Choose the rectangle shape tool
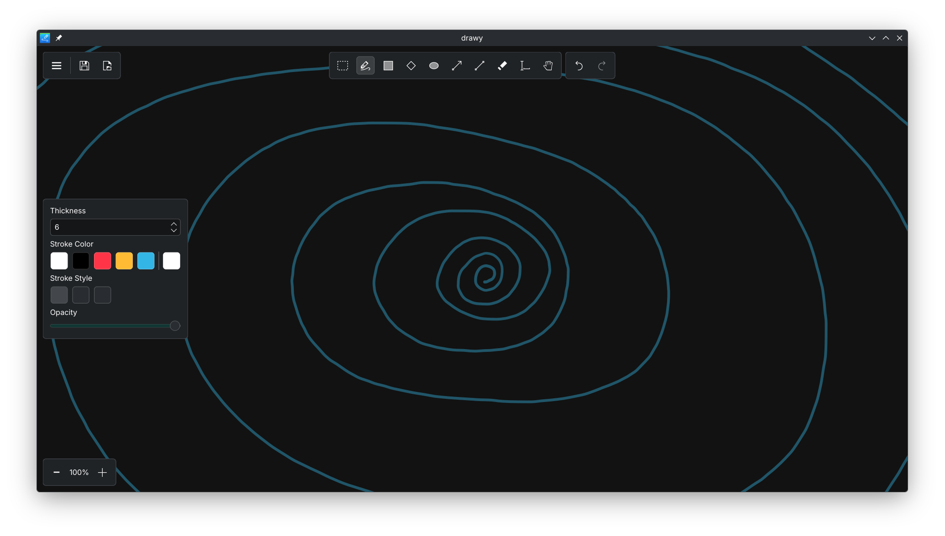This screenshot has width=945, height=536. [x=388, y=66]
